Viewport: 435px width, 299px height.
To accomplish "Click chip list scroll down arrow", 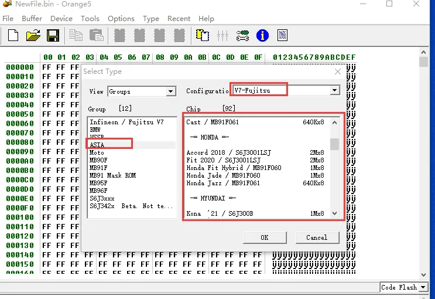I will pyautogui.click(x=334, y=213).
